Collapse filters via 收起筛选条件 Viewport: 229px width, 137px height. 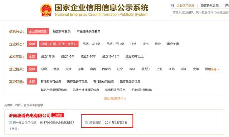click(x=115, y=98)
